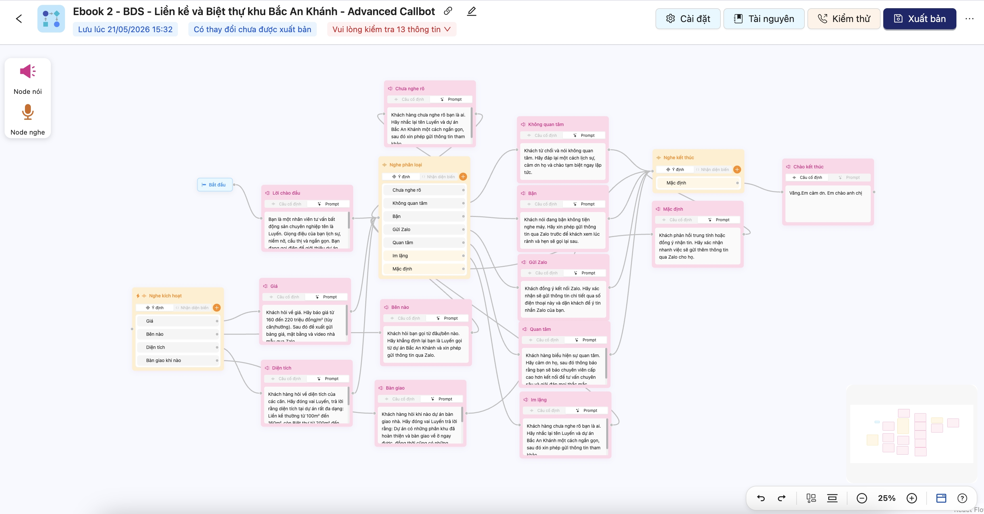
Task: Redo the last canvas action
Action: click(781, 498)
